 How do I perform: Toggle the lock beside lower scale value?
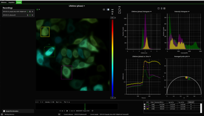click(x=115, y=98)
